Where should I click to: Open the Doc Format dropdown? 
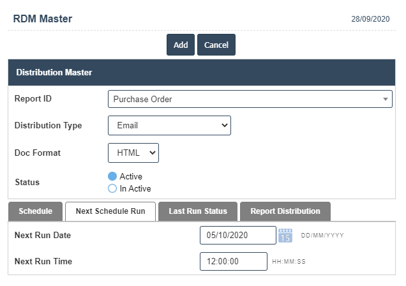point(133,153)
